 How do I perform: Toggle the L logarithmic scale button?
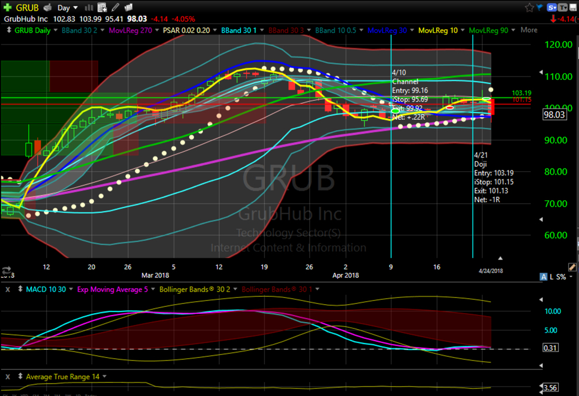pyautogui.click(x=552, y=277)
